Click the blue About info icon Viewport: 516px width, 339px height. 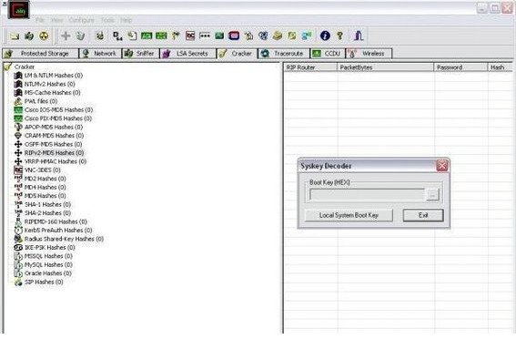coord(325,36)
